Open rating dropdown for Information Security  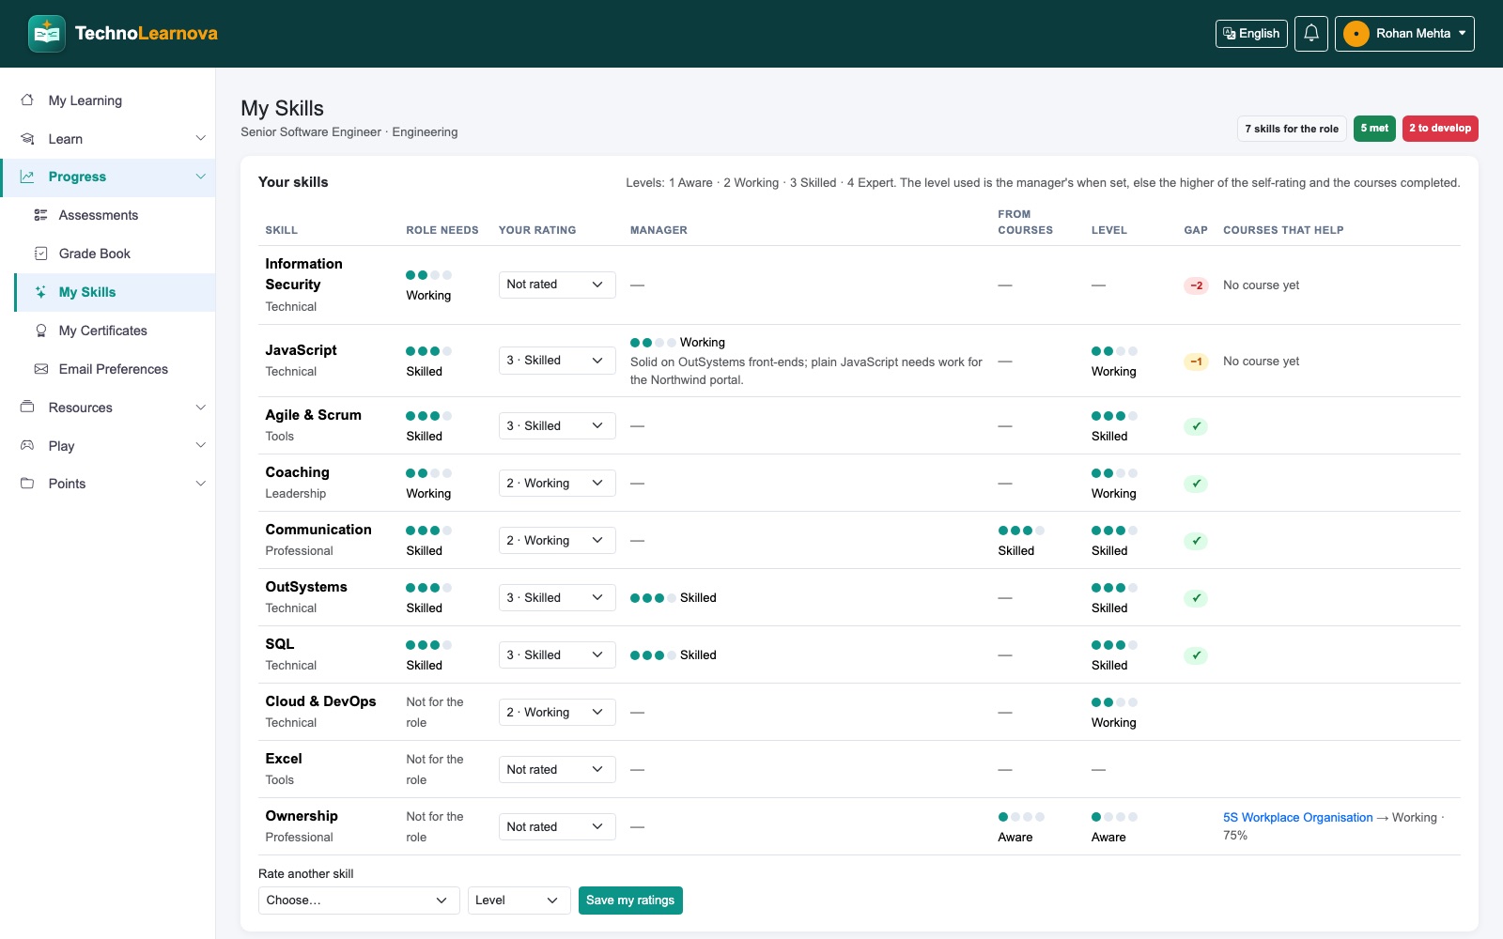pos(557,285)
